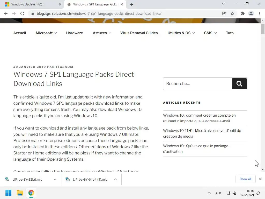Click Chrome icon in taskbar
Screen dimensions: 265x199
(x=31, y=193)
